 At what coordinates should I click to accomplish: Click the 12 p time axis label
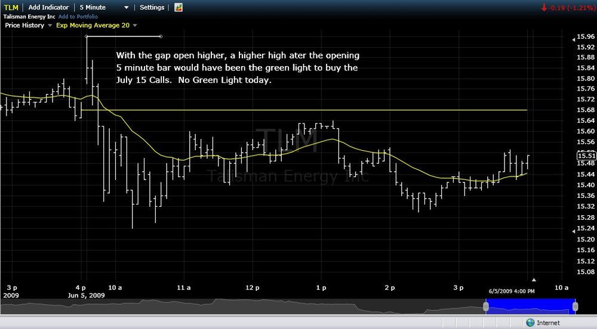[x=253, y=288]
